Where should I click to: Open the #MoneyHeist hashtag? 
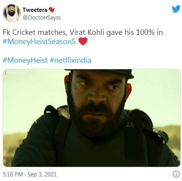coord(25,60)
